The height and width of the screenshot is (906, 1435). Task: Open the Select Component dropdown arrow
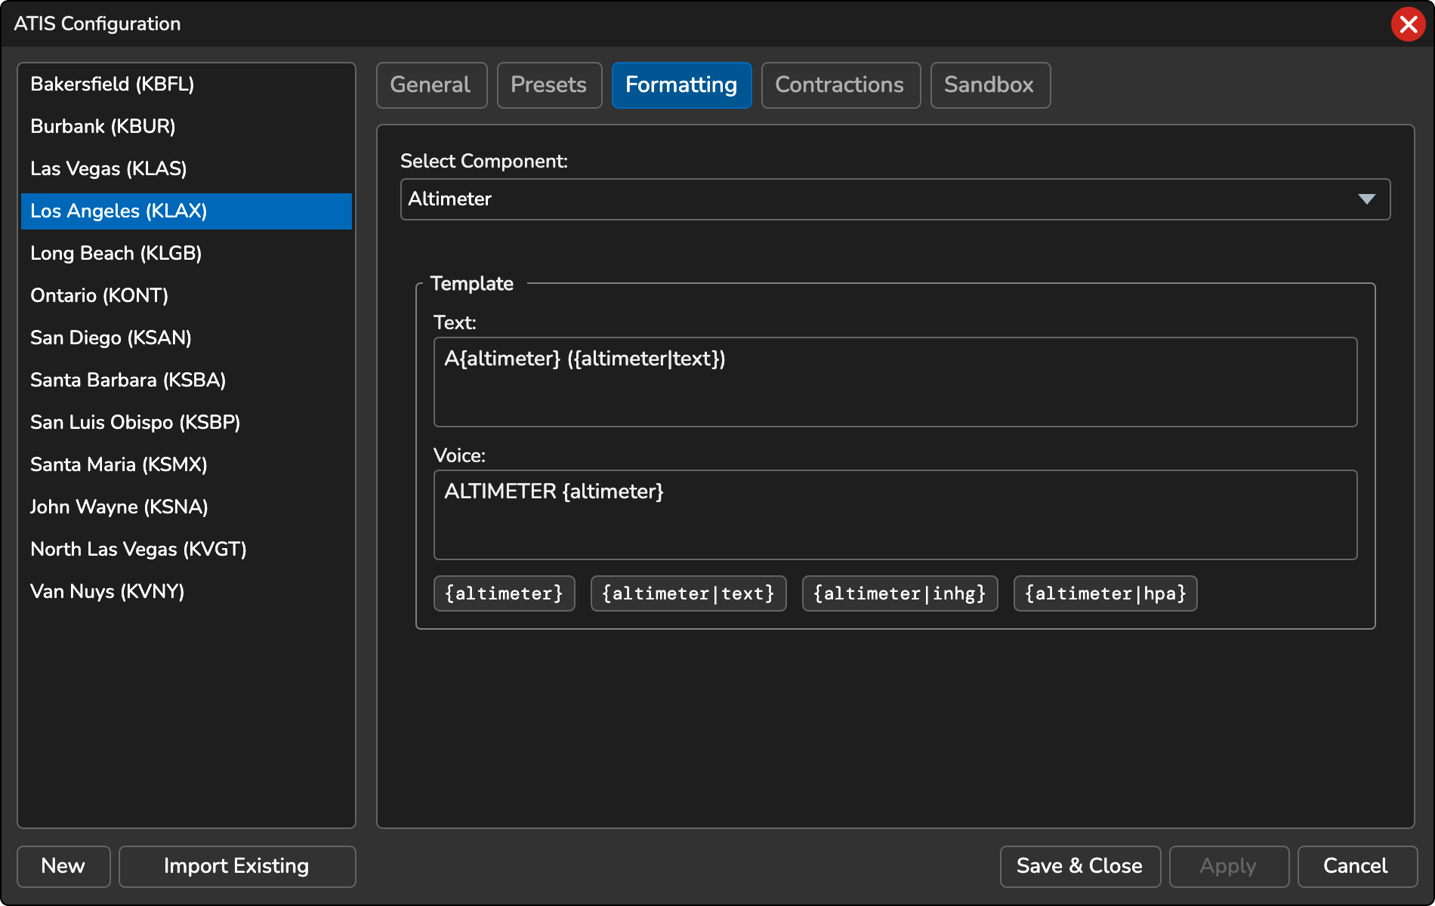click(1366, 199)
